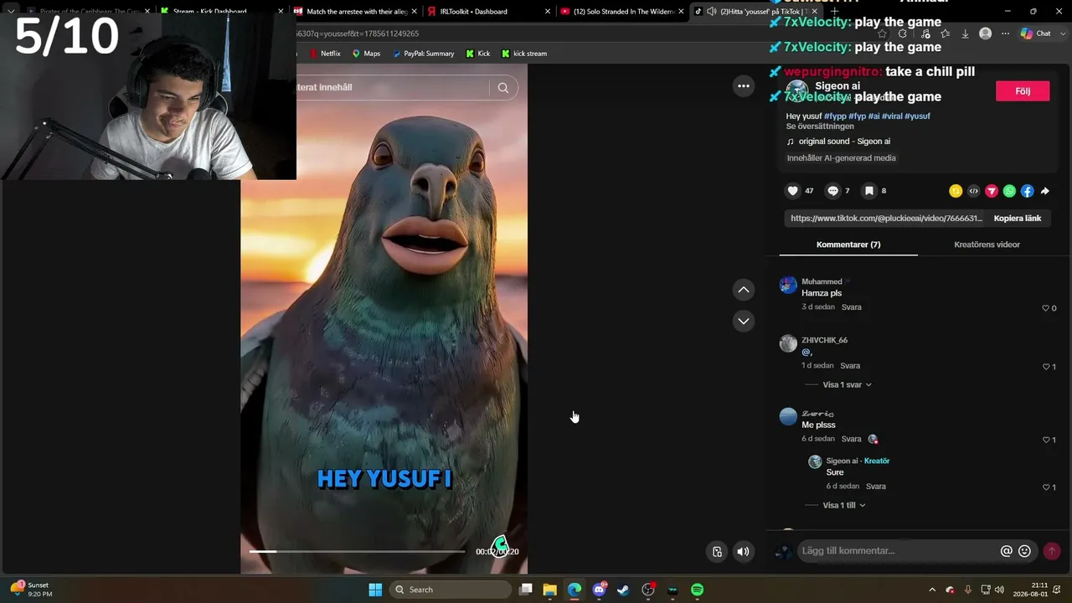Mute the TikTok video sound

click(x=743, y=551)
